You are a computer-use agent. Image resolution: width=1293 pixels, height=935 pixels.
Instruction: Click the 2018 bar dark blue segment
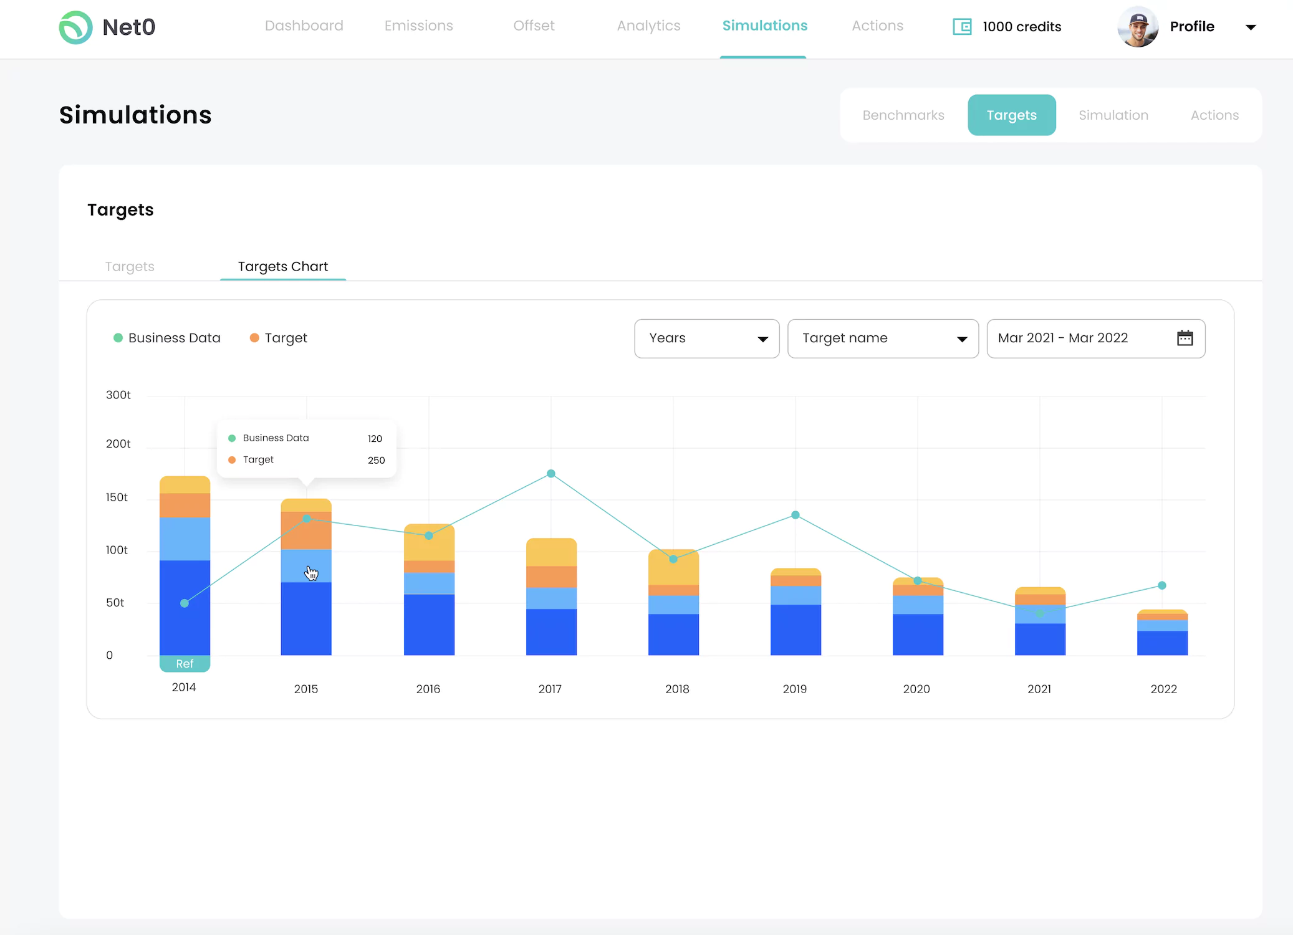(x=673, y=635)
